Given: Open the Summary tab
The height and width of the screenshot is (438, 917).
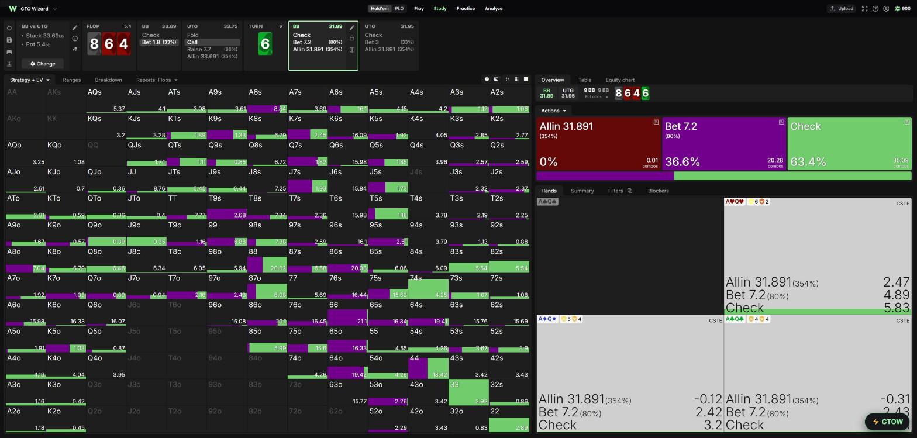Looking at the screenshot, I should coord(582,191).
